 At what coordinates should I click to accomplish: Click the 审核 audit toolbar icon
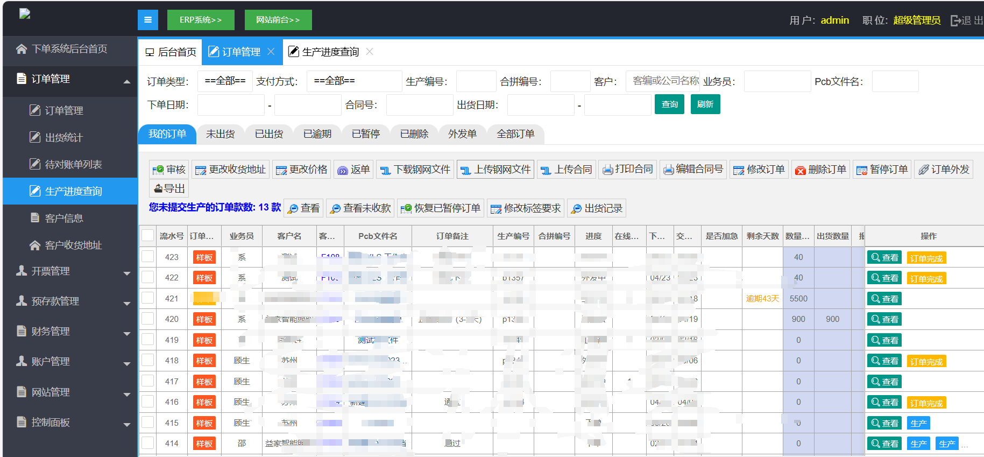tap(158, 170)
